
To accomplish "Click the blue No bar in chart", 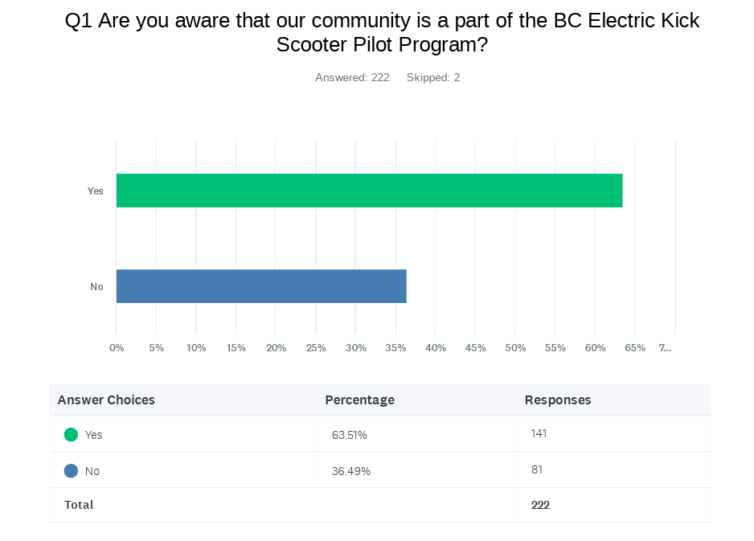I will point(261,286).
